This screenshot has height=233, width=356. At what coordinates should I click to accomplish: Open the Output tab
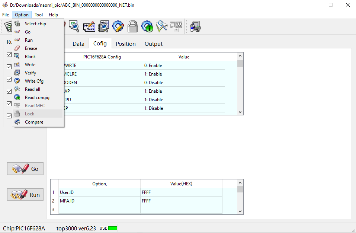154,44
